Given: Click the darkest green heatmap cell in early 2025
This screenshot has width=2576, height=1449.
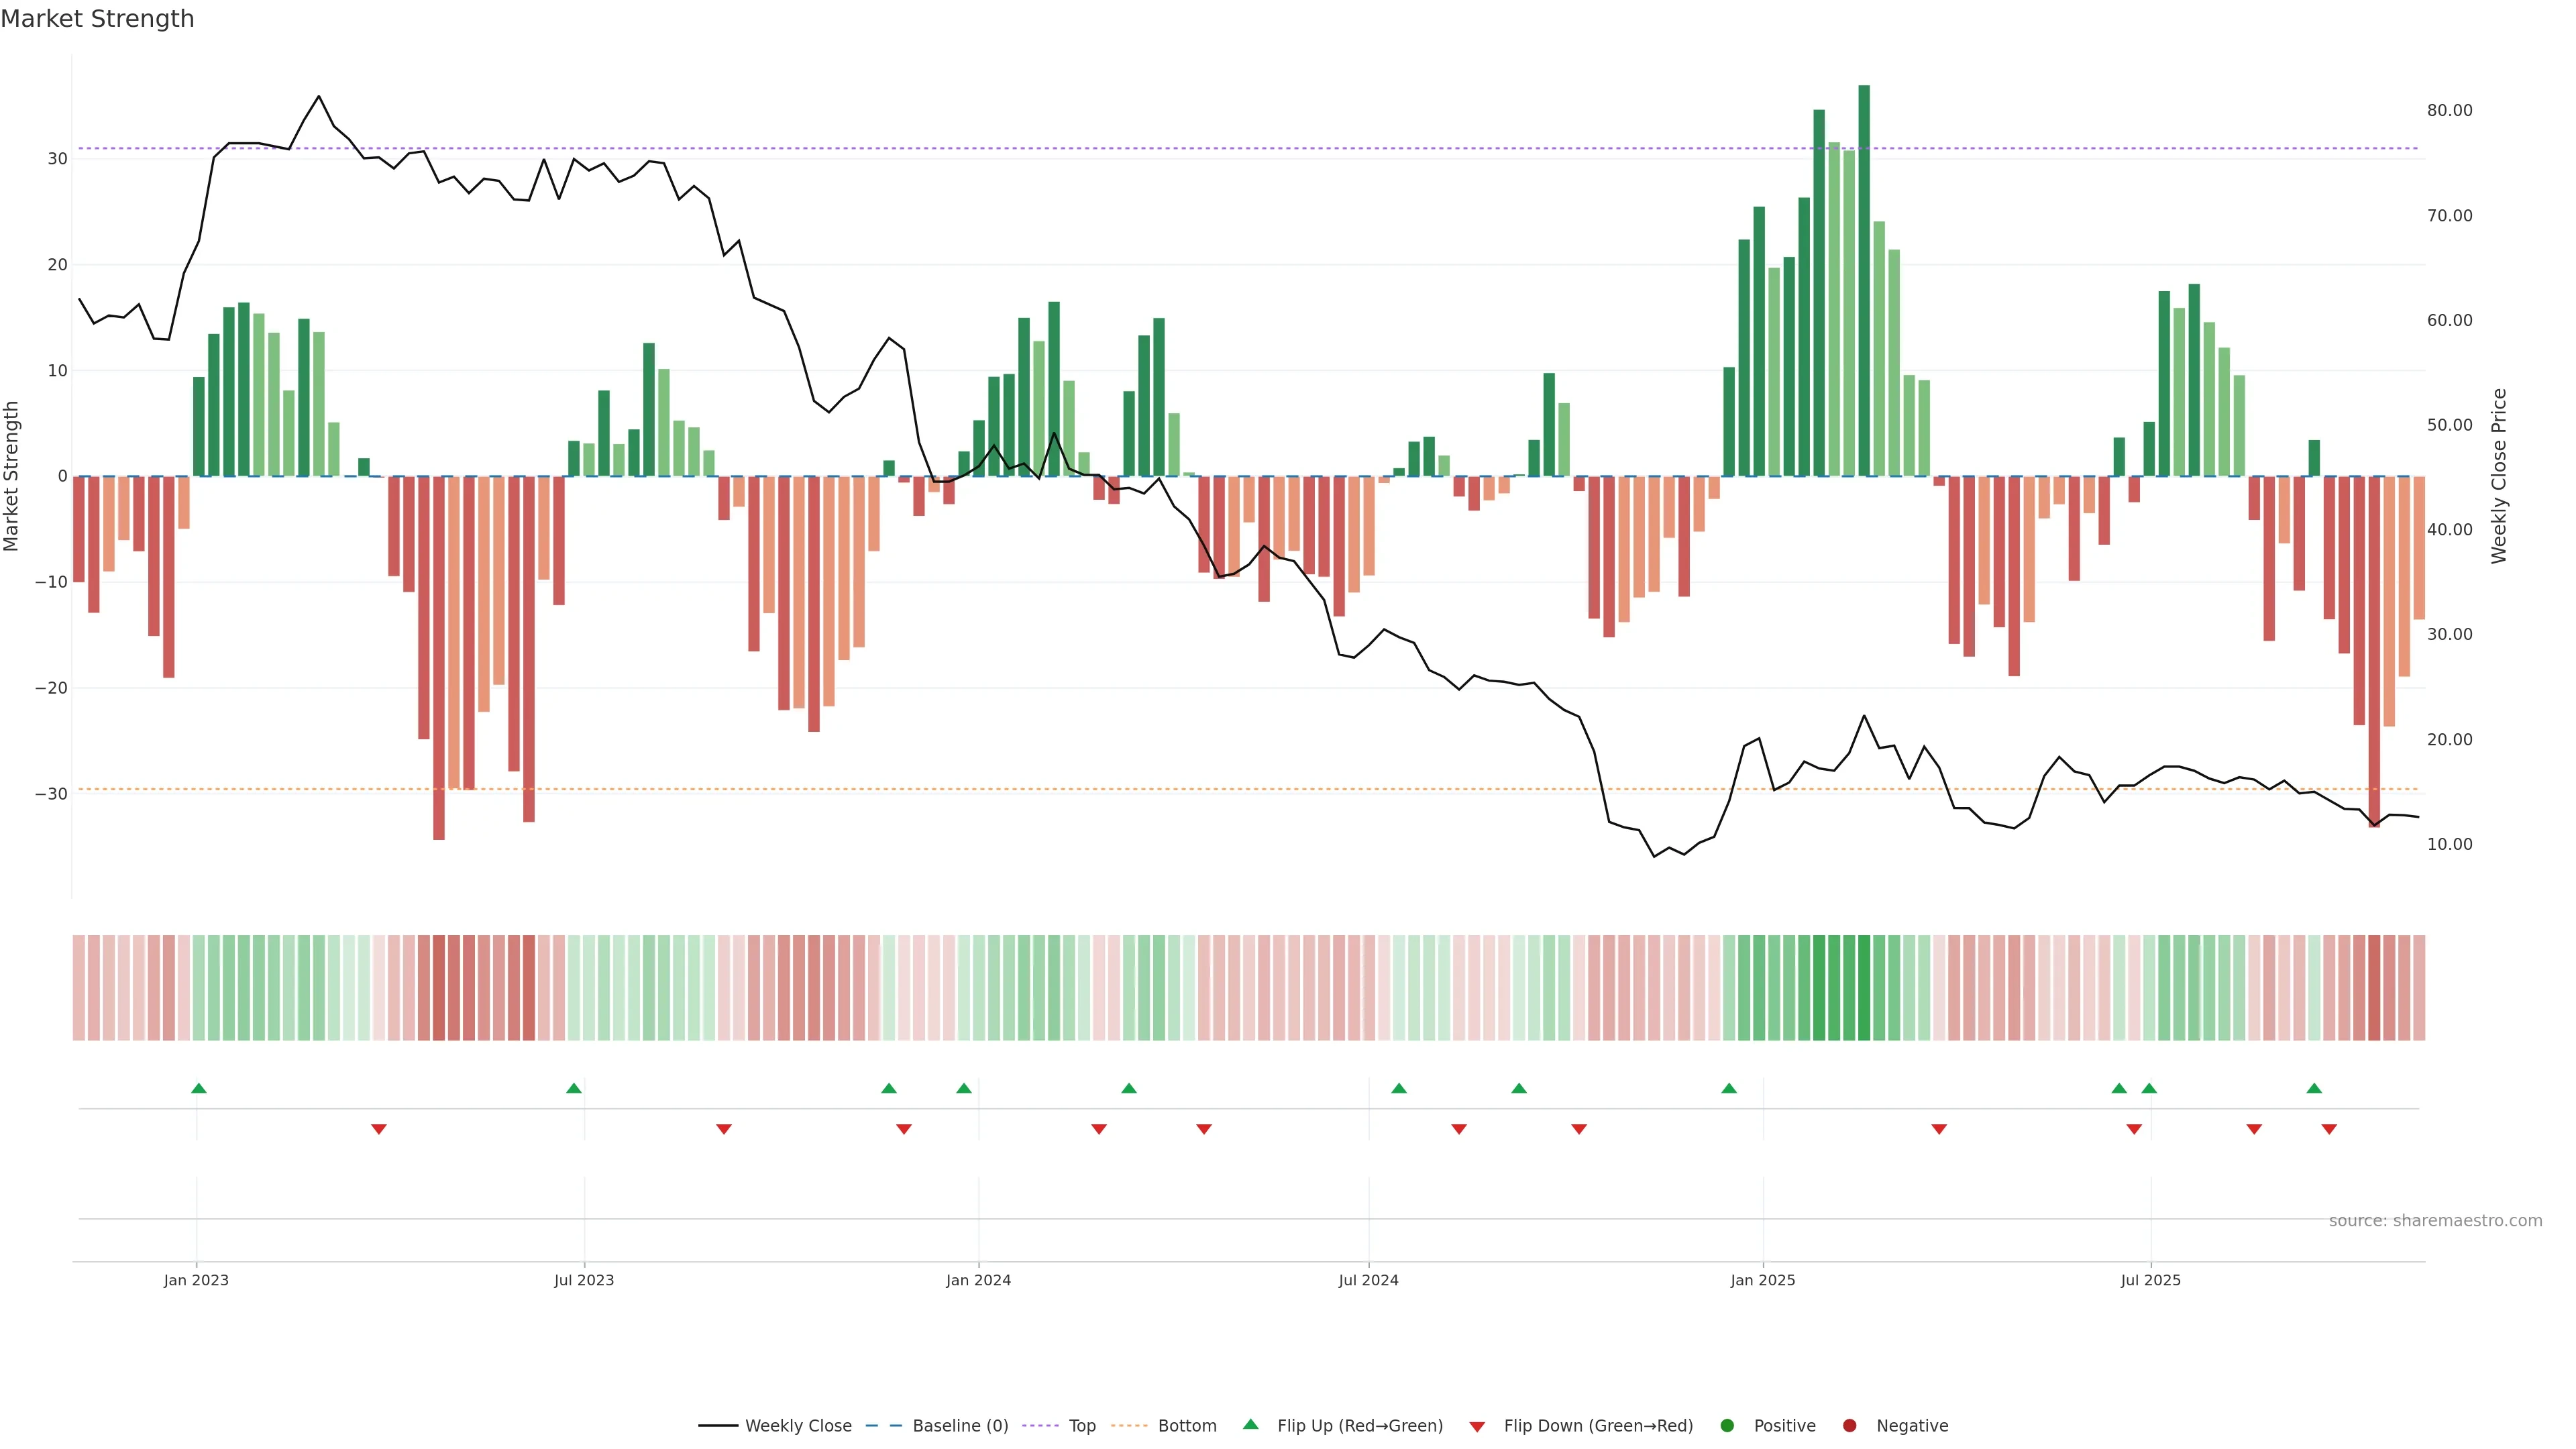Looking at the screenshot, I should click(x=1864, y=988).
